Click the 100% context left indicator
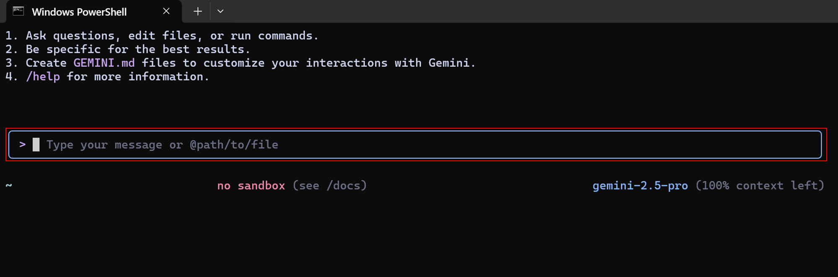 [x=760, y=186]
